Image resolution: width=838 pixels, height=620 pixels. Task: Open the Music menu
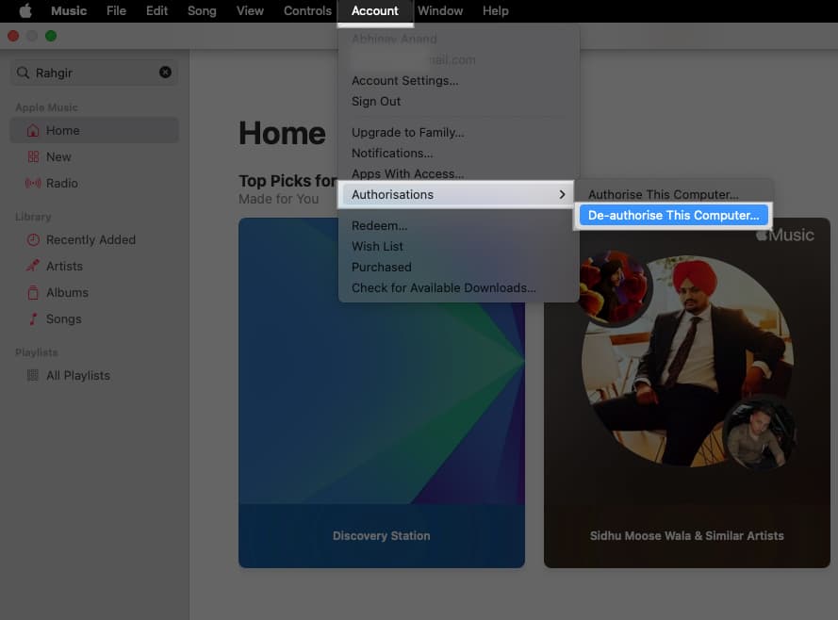point(69,10)
